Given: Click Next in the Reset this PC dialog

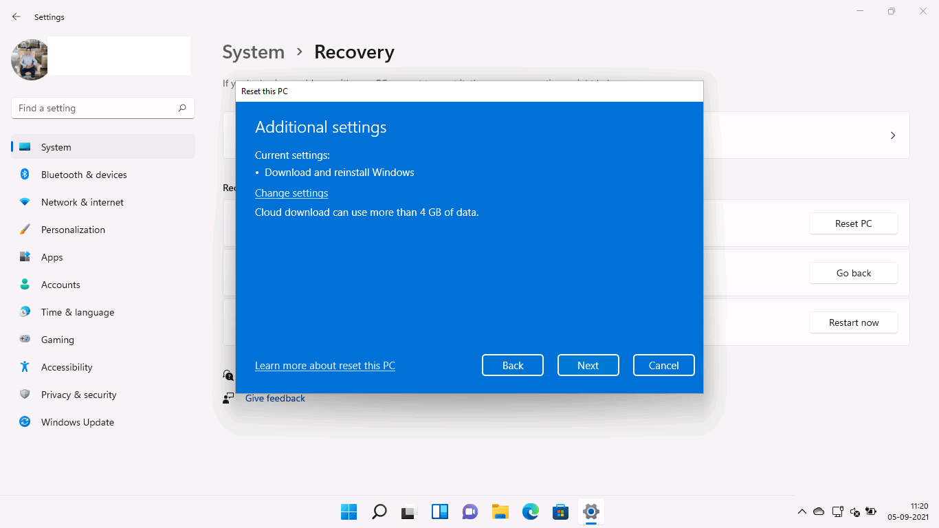Looking at the screenshot, I should point(588,365).
